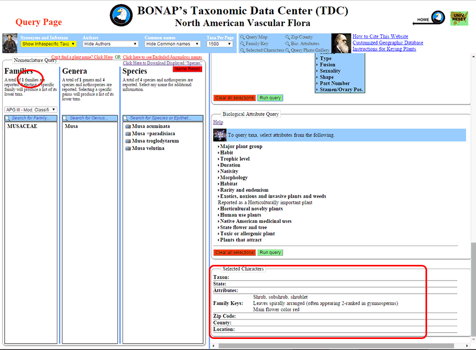
Task: Expand the Part Number menu item
Action: coord(333,84)
